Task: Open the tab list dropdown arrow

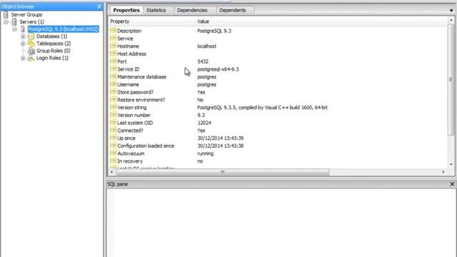Action: [x=451, y=10]
